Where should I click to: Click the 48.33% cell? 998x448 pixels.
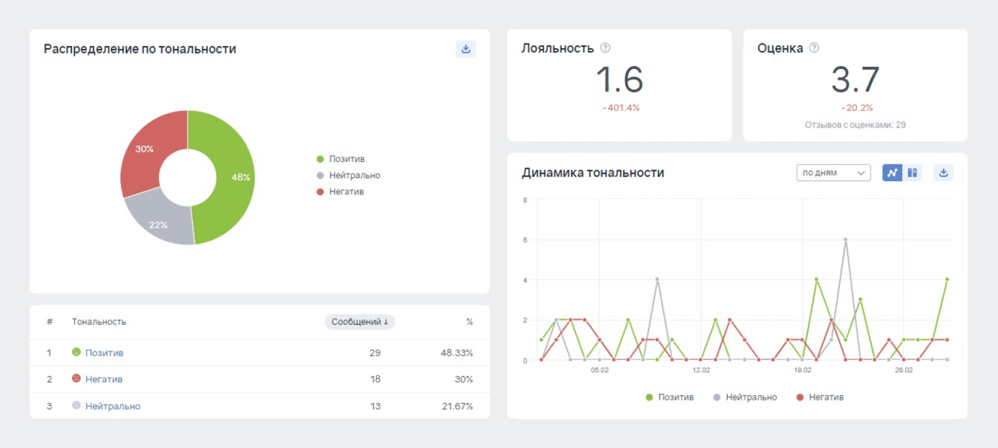pos(457,353)
